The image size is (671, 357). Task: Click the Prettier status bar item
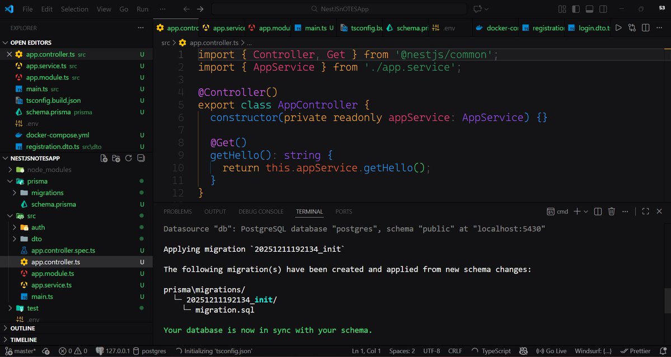tap(635, 351)
